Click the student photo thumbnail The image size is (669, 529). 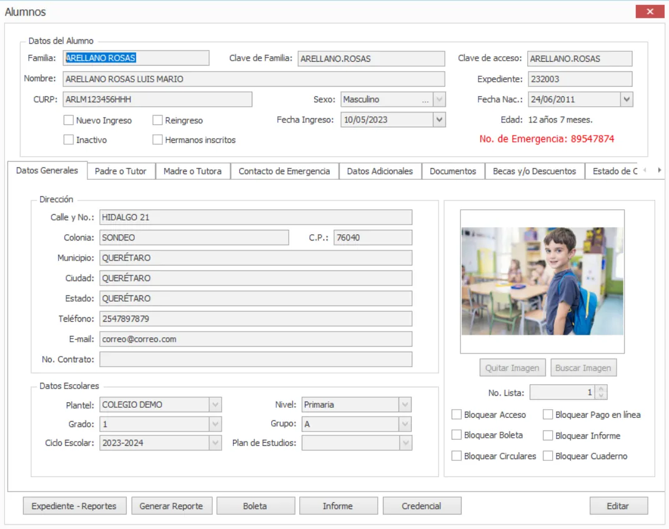coord(542,281)
